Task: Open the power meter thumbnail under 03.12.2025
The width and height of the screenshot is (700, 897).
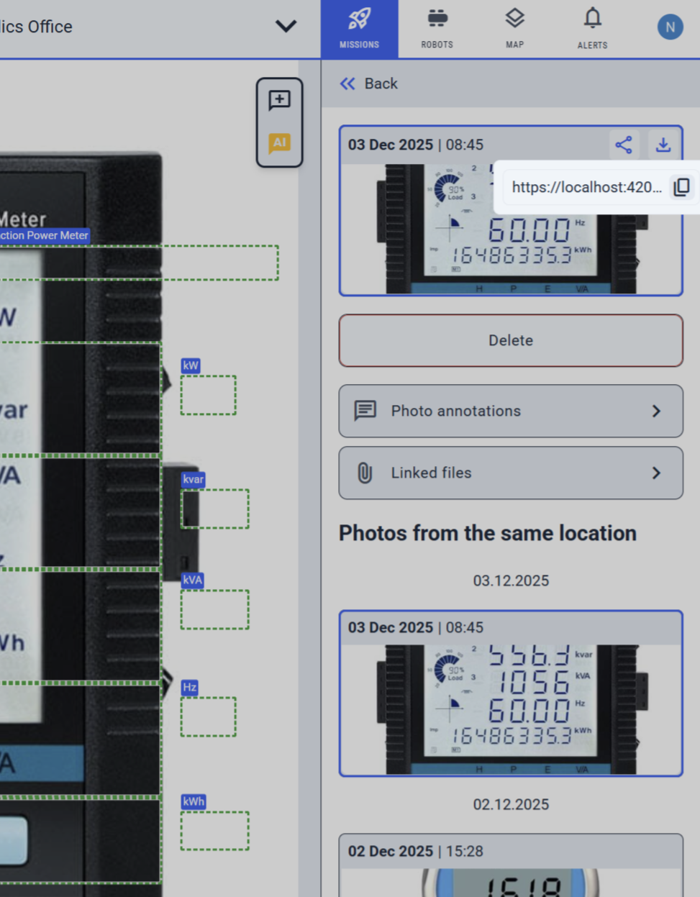Action: [511, 709]
